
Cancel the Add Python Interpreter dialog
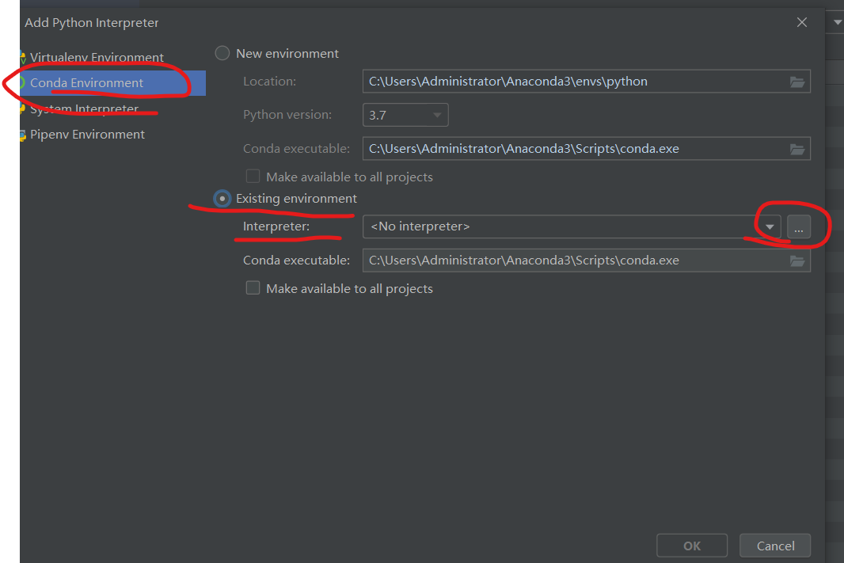click(774, 545)
